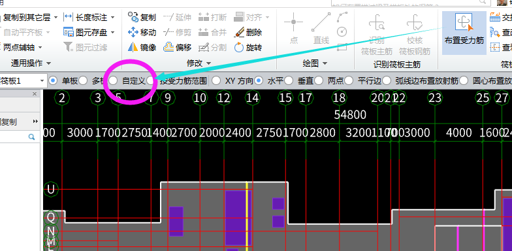Viewport: 512px width, 251px height.
Task: Select the 复制 (copy) tool
Action: [142, 17]
